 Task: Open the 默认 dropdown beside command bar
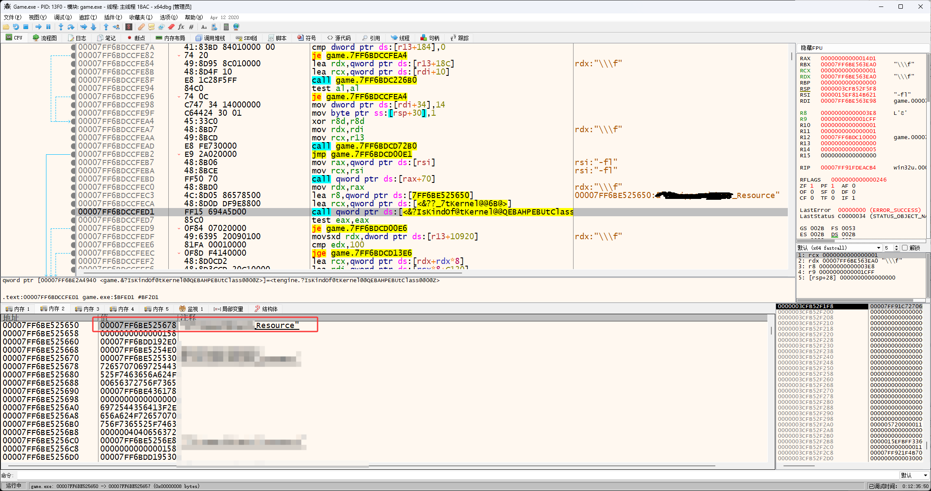click(914, 475)
